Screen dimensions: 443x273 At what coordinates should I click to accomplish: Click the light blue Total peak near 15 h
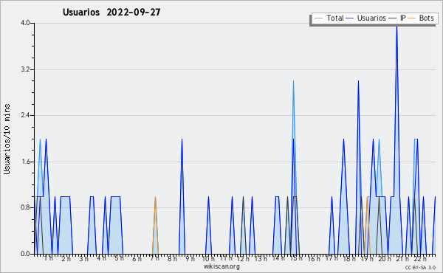[294, 82]
